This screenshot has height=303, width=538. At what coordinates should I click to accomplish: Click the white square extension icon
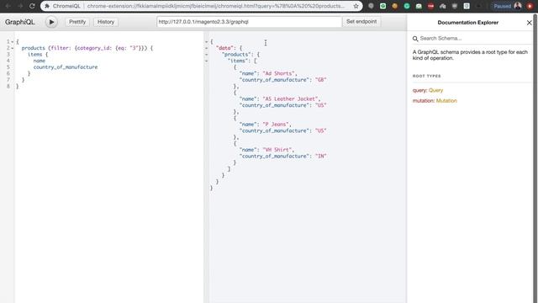467,6
